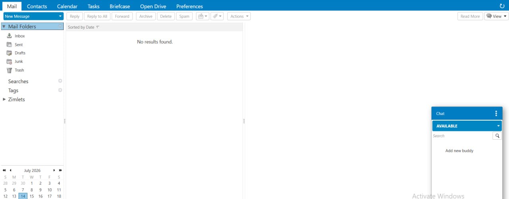Select June 28 in mini calendar

5,183
